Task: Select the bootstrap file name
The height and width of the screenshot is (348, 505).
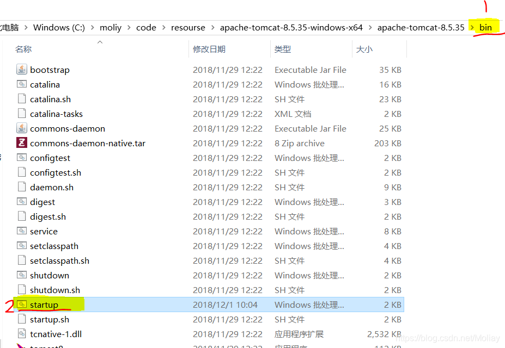Action: (x=50, y=70)
